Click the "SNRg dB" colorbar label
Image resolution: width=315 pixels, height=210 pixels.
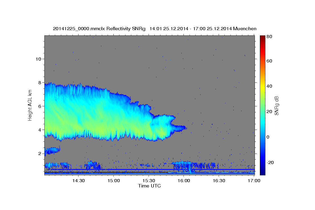[276, 105]
